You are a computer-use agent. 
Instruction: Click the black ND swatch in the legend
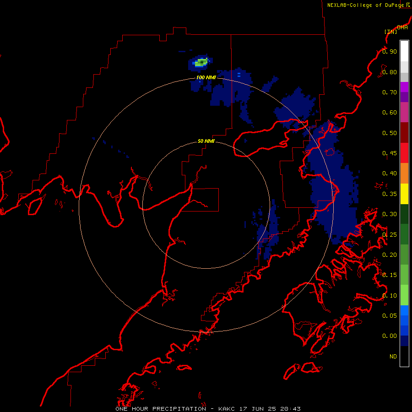404,356
